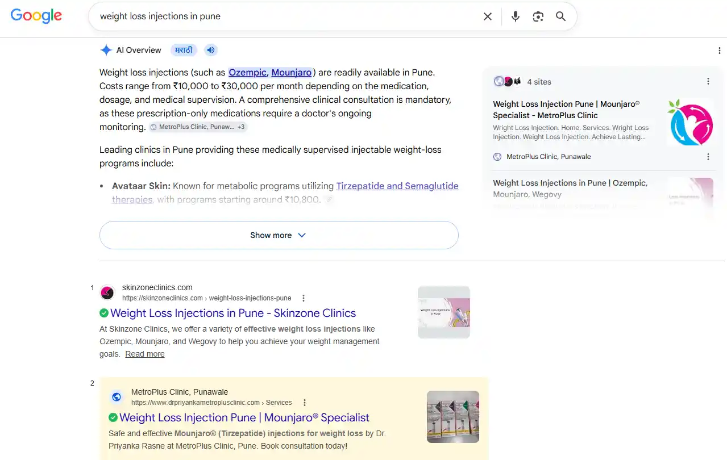Follow Tirzepatide and Semaglutide therapies link
The image size is (727, 460).
(285, 193)
